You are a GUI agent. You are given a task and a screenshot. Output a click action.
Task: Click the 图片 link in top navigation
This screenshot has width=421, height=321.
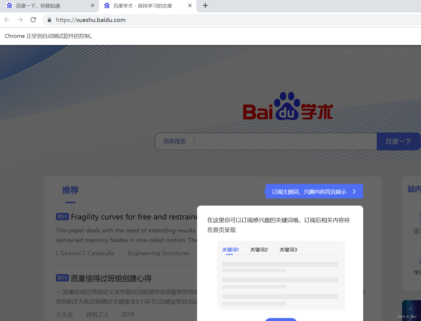click(407, 52)
